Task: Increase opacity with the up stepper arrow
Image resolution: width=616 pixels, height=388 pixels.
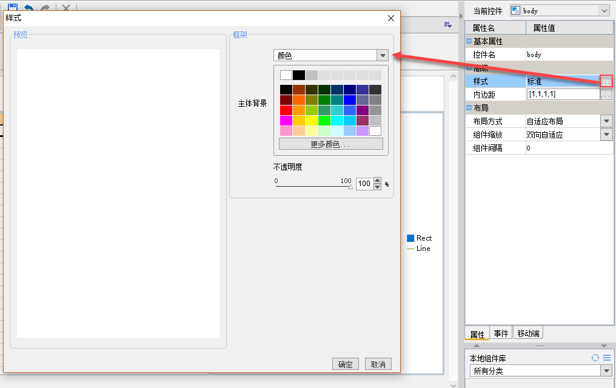Action: 377,181
